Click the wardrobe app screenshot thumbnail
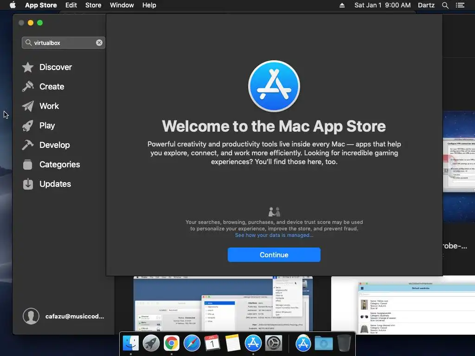Viewport: 475px width, 356px height. 403,305
